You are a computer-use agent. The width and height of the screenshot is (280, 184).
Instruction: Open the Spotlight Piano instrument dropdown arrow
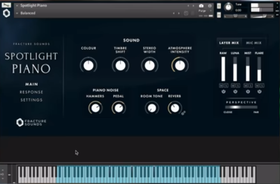[17, 6]
